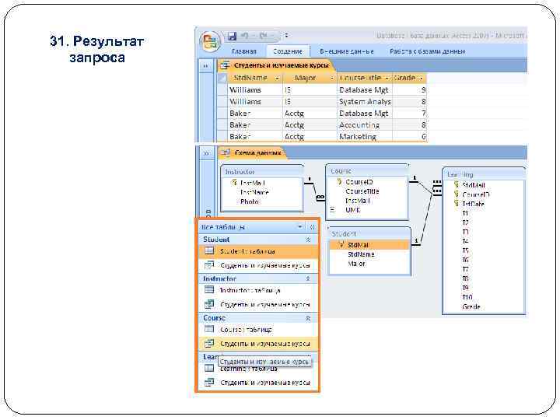Select the StdName field in Student table
This screenshot has width=560, height=420.
[x=361, y=254]
